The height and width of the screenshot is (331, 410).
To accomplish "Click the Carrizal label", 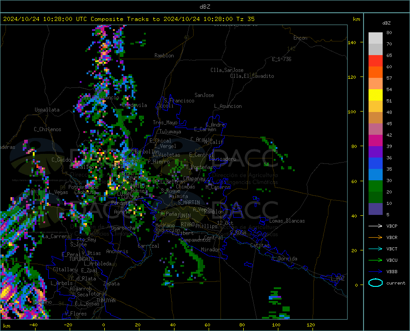I will pos(149,246).
